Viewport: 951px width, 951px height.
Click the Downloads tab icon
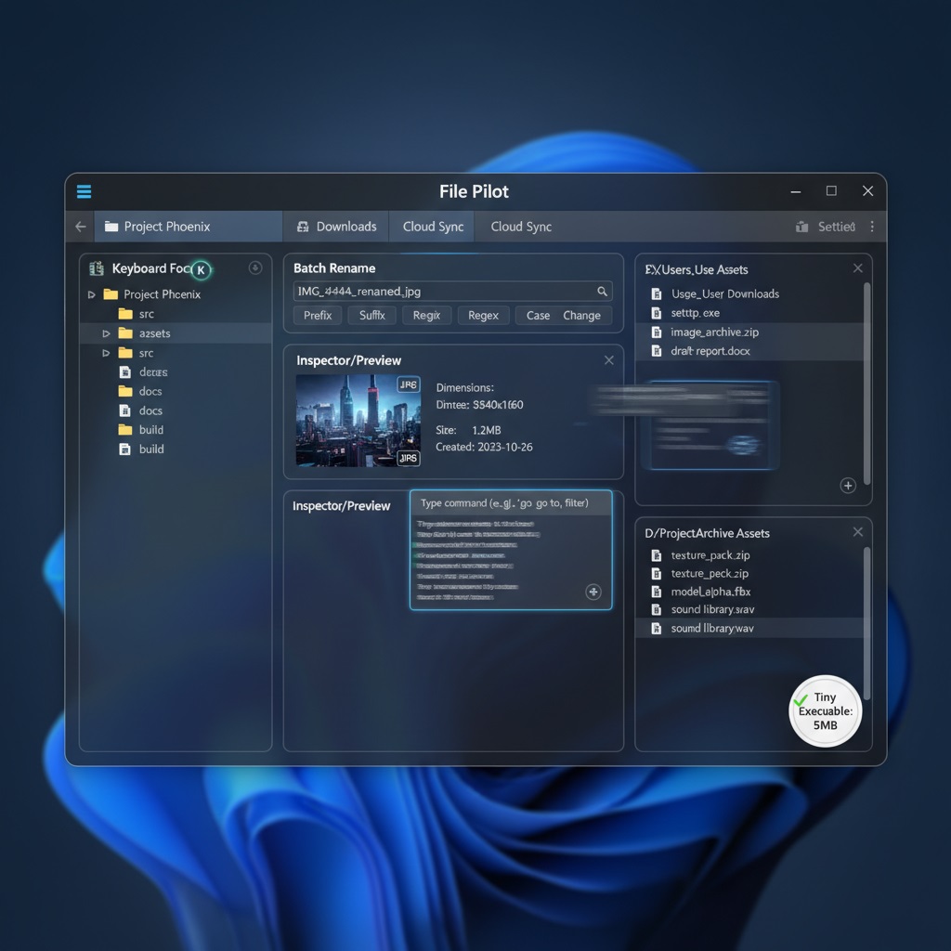[x=303, y=227]
